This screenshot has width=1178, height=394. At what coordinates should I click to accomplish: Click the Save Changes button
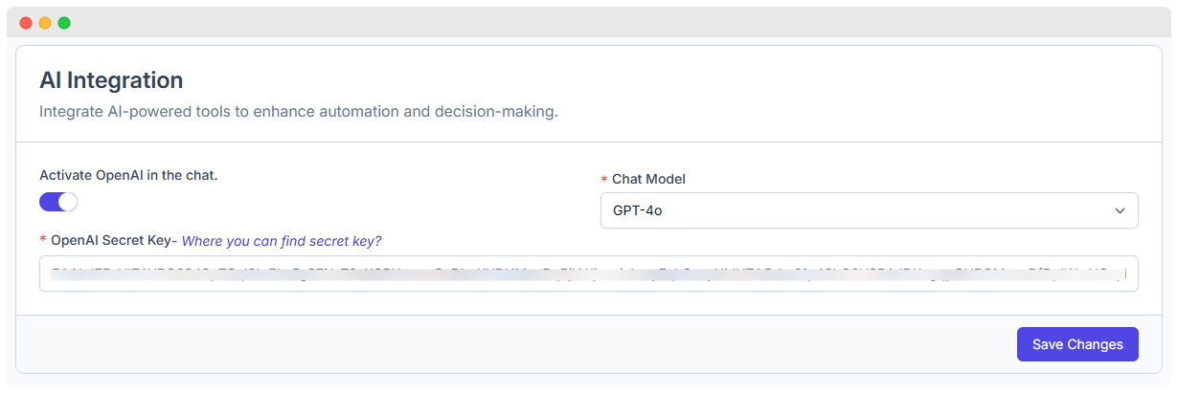(1076, 344)
